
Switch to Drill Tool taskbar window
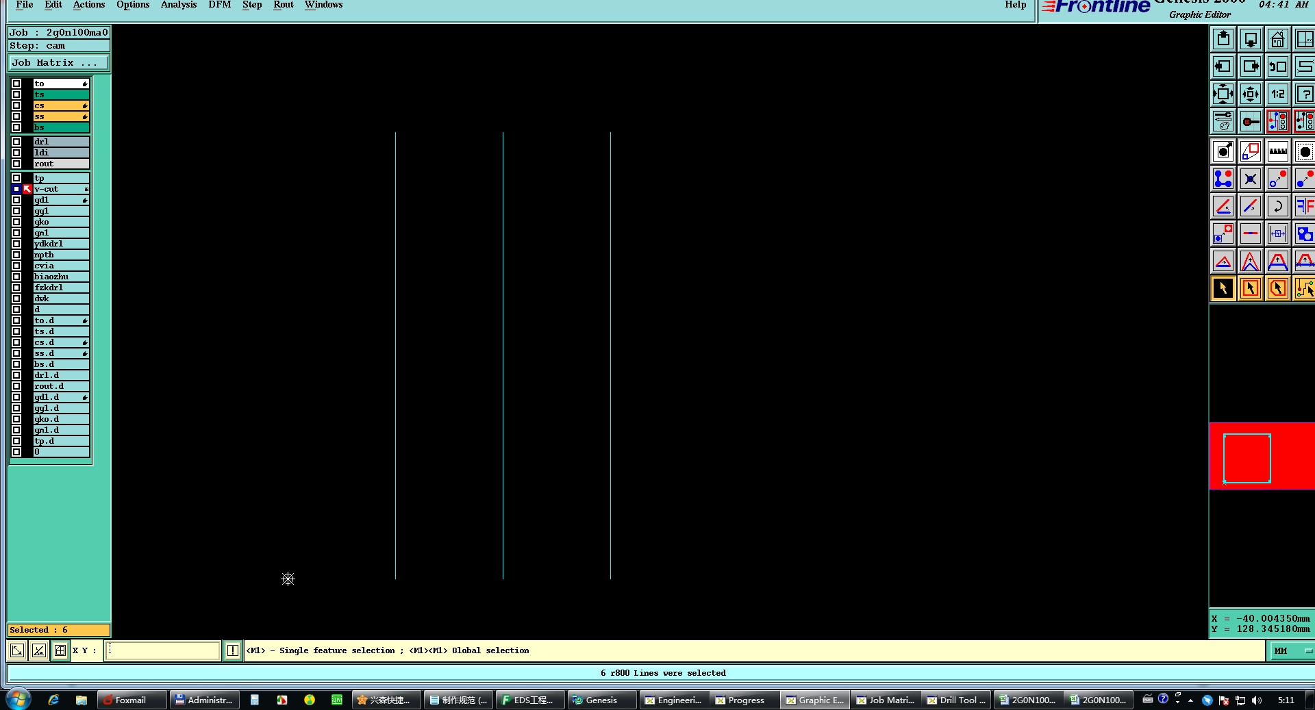point(955,700)
